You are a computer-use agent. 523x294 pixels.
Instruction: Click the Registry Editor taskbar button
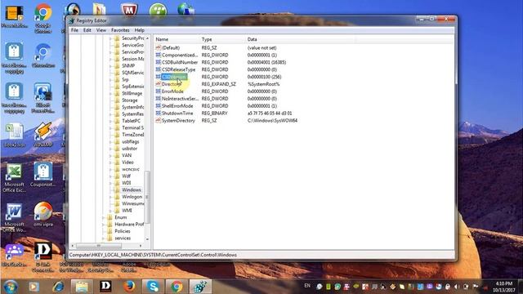(200, 287)
